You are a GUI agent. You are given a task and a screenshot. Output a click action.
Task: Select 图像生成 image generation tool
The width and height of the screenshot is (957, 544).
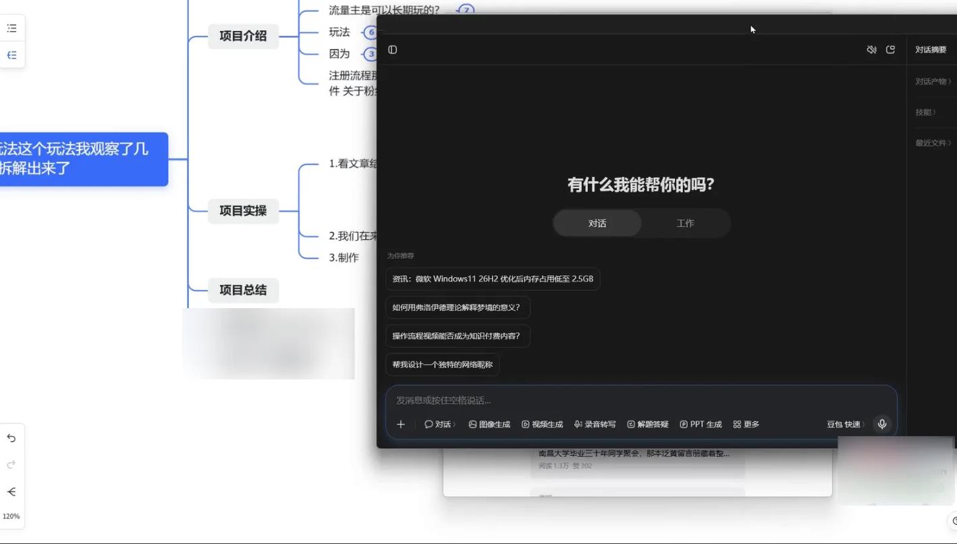(489, 425)
